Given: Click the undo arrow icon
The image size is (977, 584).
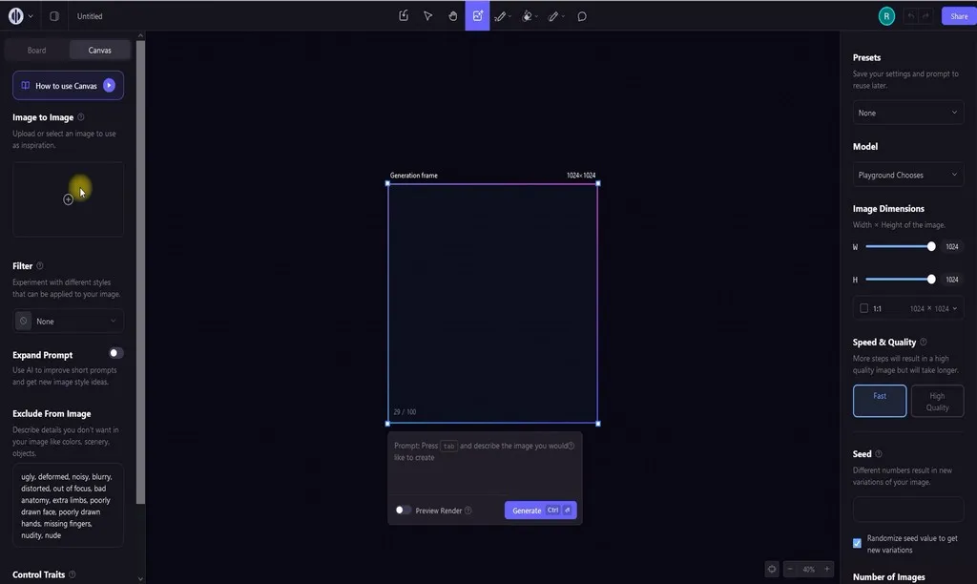Looking at the screenshot, I should click(910, 15).
